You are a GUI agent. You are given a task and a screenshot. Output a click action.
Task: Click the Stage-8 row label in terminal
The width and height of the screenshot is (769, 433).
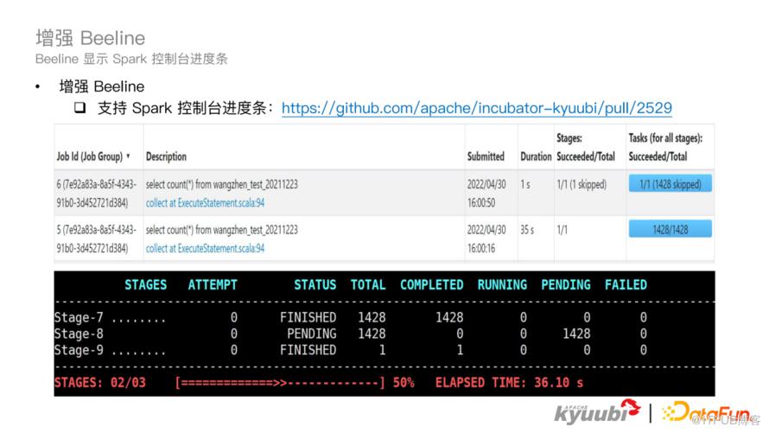pyautogui.click(x=79, y=334)
